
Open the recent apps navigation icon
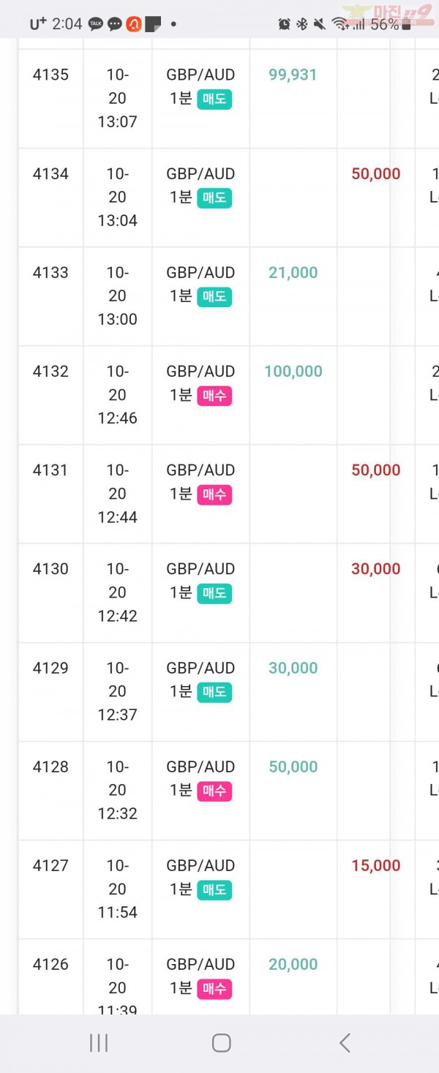[x=98, y=1042]
